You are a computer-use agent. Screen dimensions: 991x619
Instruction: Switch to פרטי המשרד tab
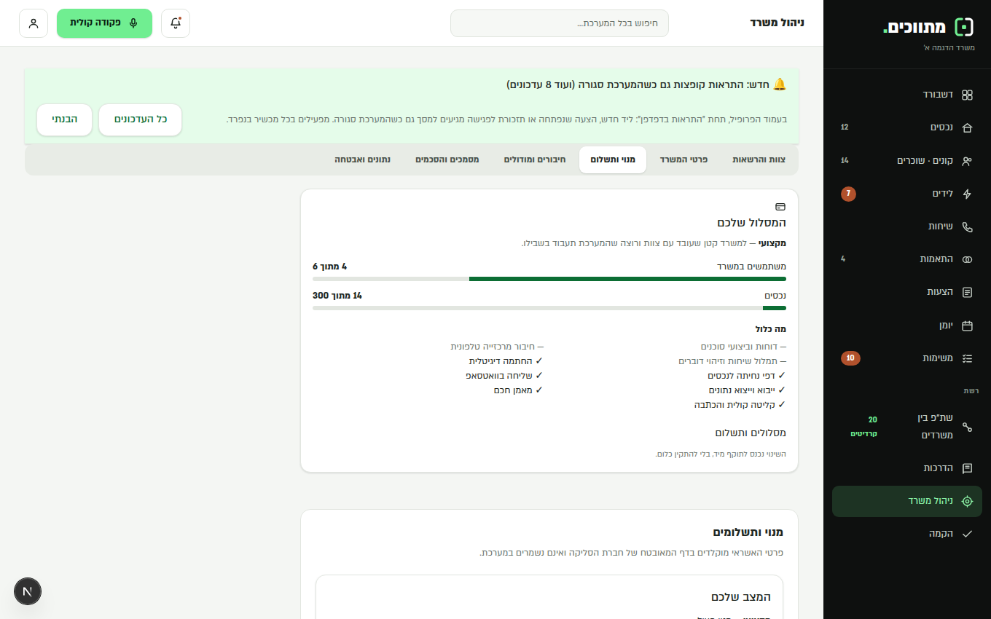[683, 159]
